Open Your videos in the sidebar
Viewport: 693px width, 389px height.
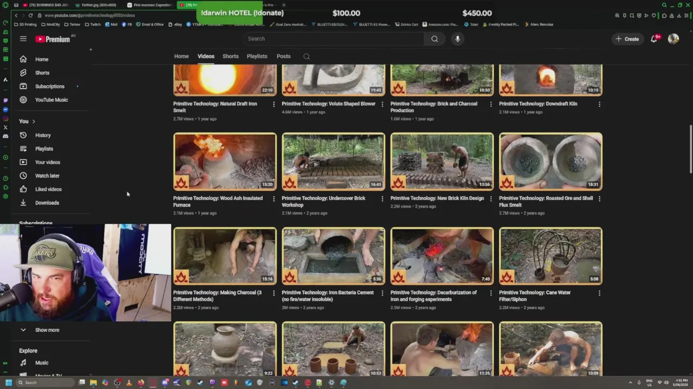(x=48, y=162)
